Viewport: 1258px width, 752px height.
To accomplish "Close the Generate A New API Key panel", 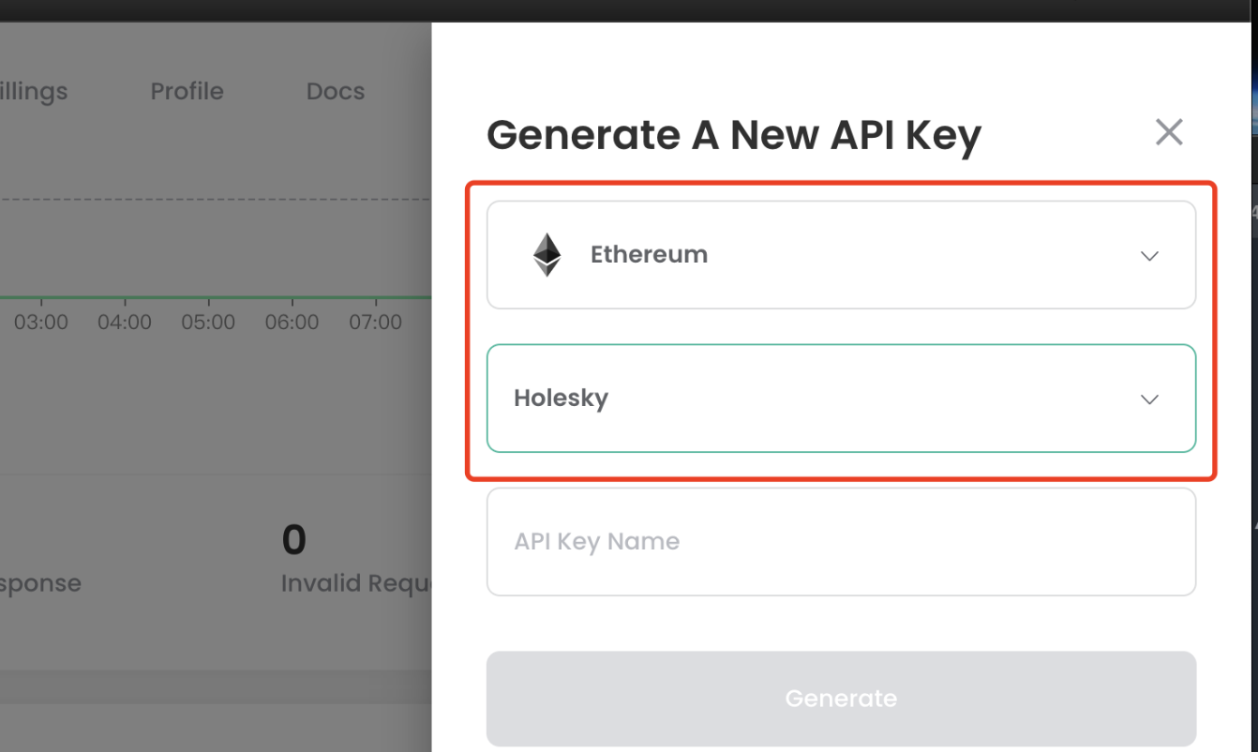I will (x=1169, y=132).
